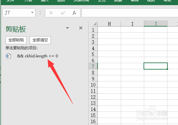Screen dimensions: 178x125
Task: Click the cancel entry X icon
Action: tap(51, 13)
